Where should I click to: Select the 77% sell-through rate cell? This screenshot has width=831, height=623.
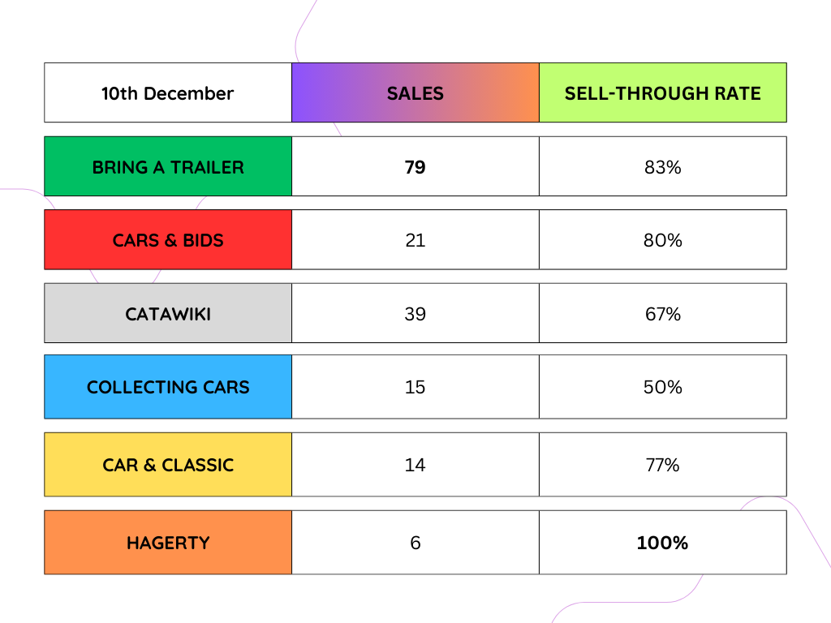pos(662,465)
